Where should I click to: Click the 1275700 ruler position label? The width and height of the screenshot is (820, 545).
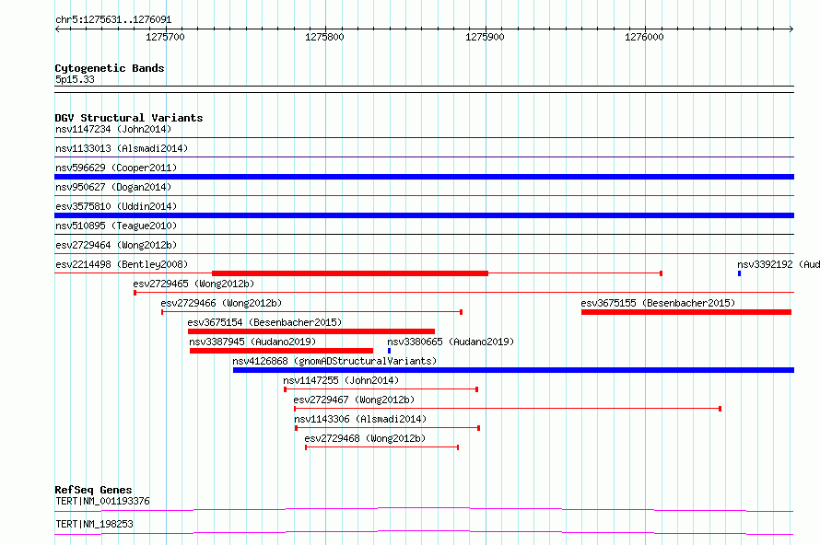[x=165, y=37]
